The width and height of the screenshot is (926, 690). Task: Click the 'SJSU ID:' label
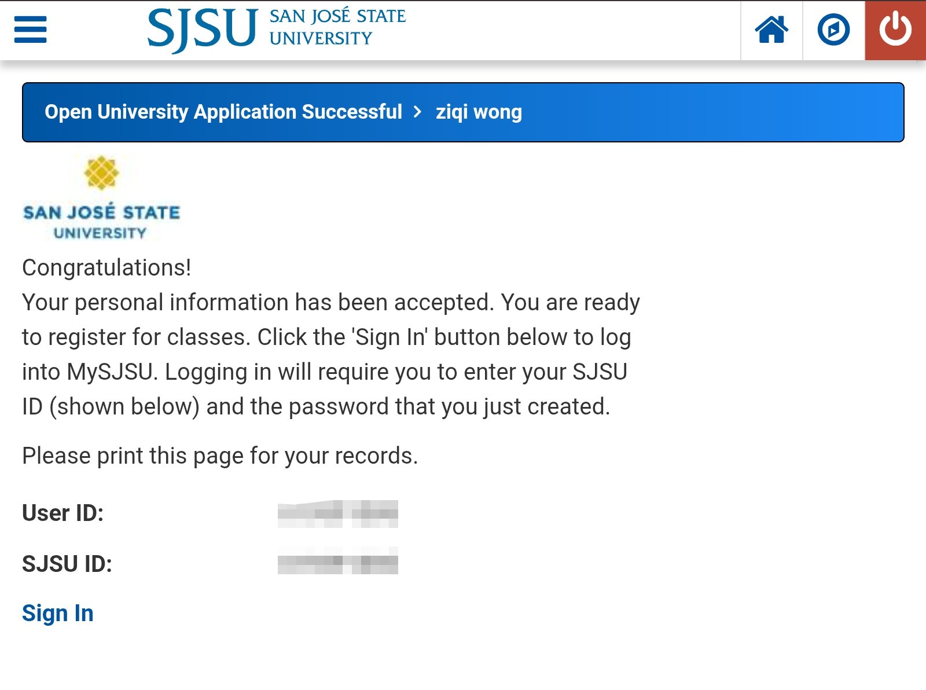pos(67,564)
